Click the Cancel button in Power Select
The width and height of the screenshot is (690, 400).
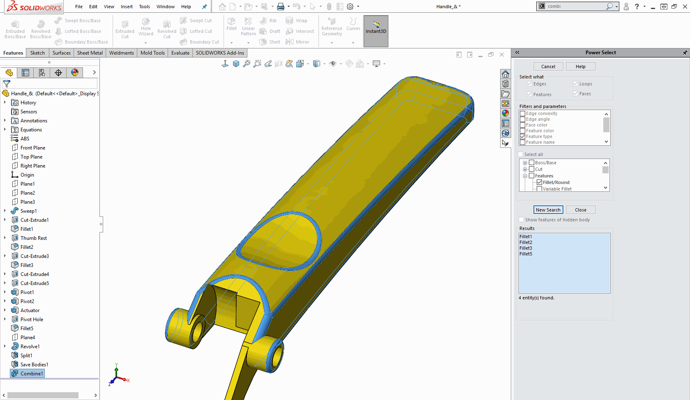(548, 67)
